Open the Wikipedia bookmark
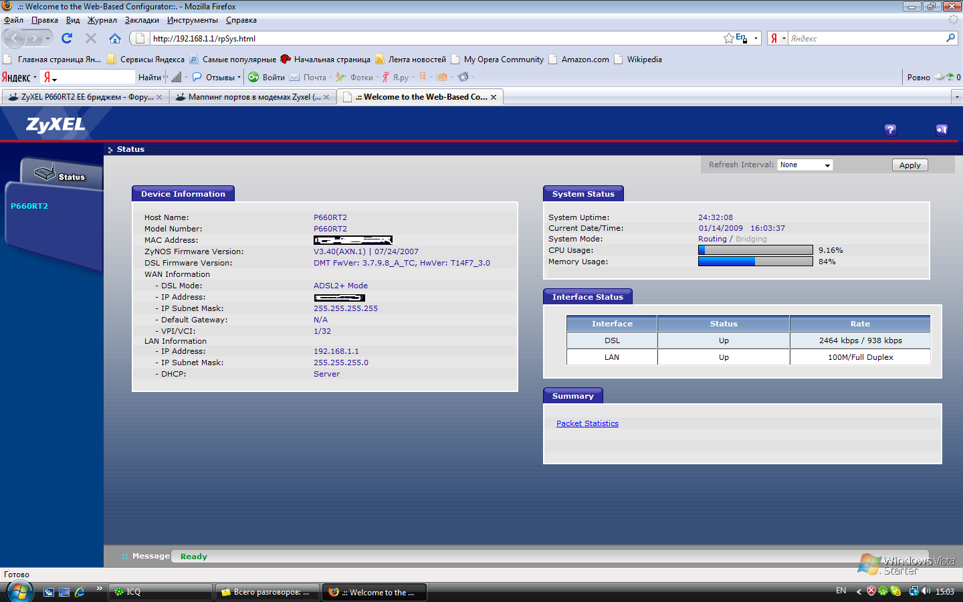The image size is (963, 602). (x=638, y=60)
